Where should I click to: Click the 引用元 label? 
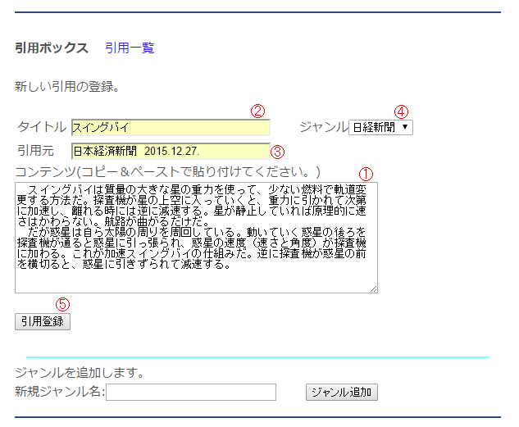(x=36, y=151)
